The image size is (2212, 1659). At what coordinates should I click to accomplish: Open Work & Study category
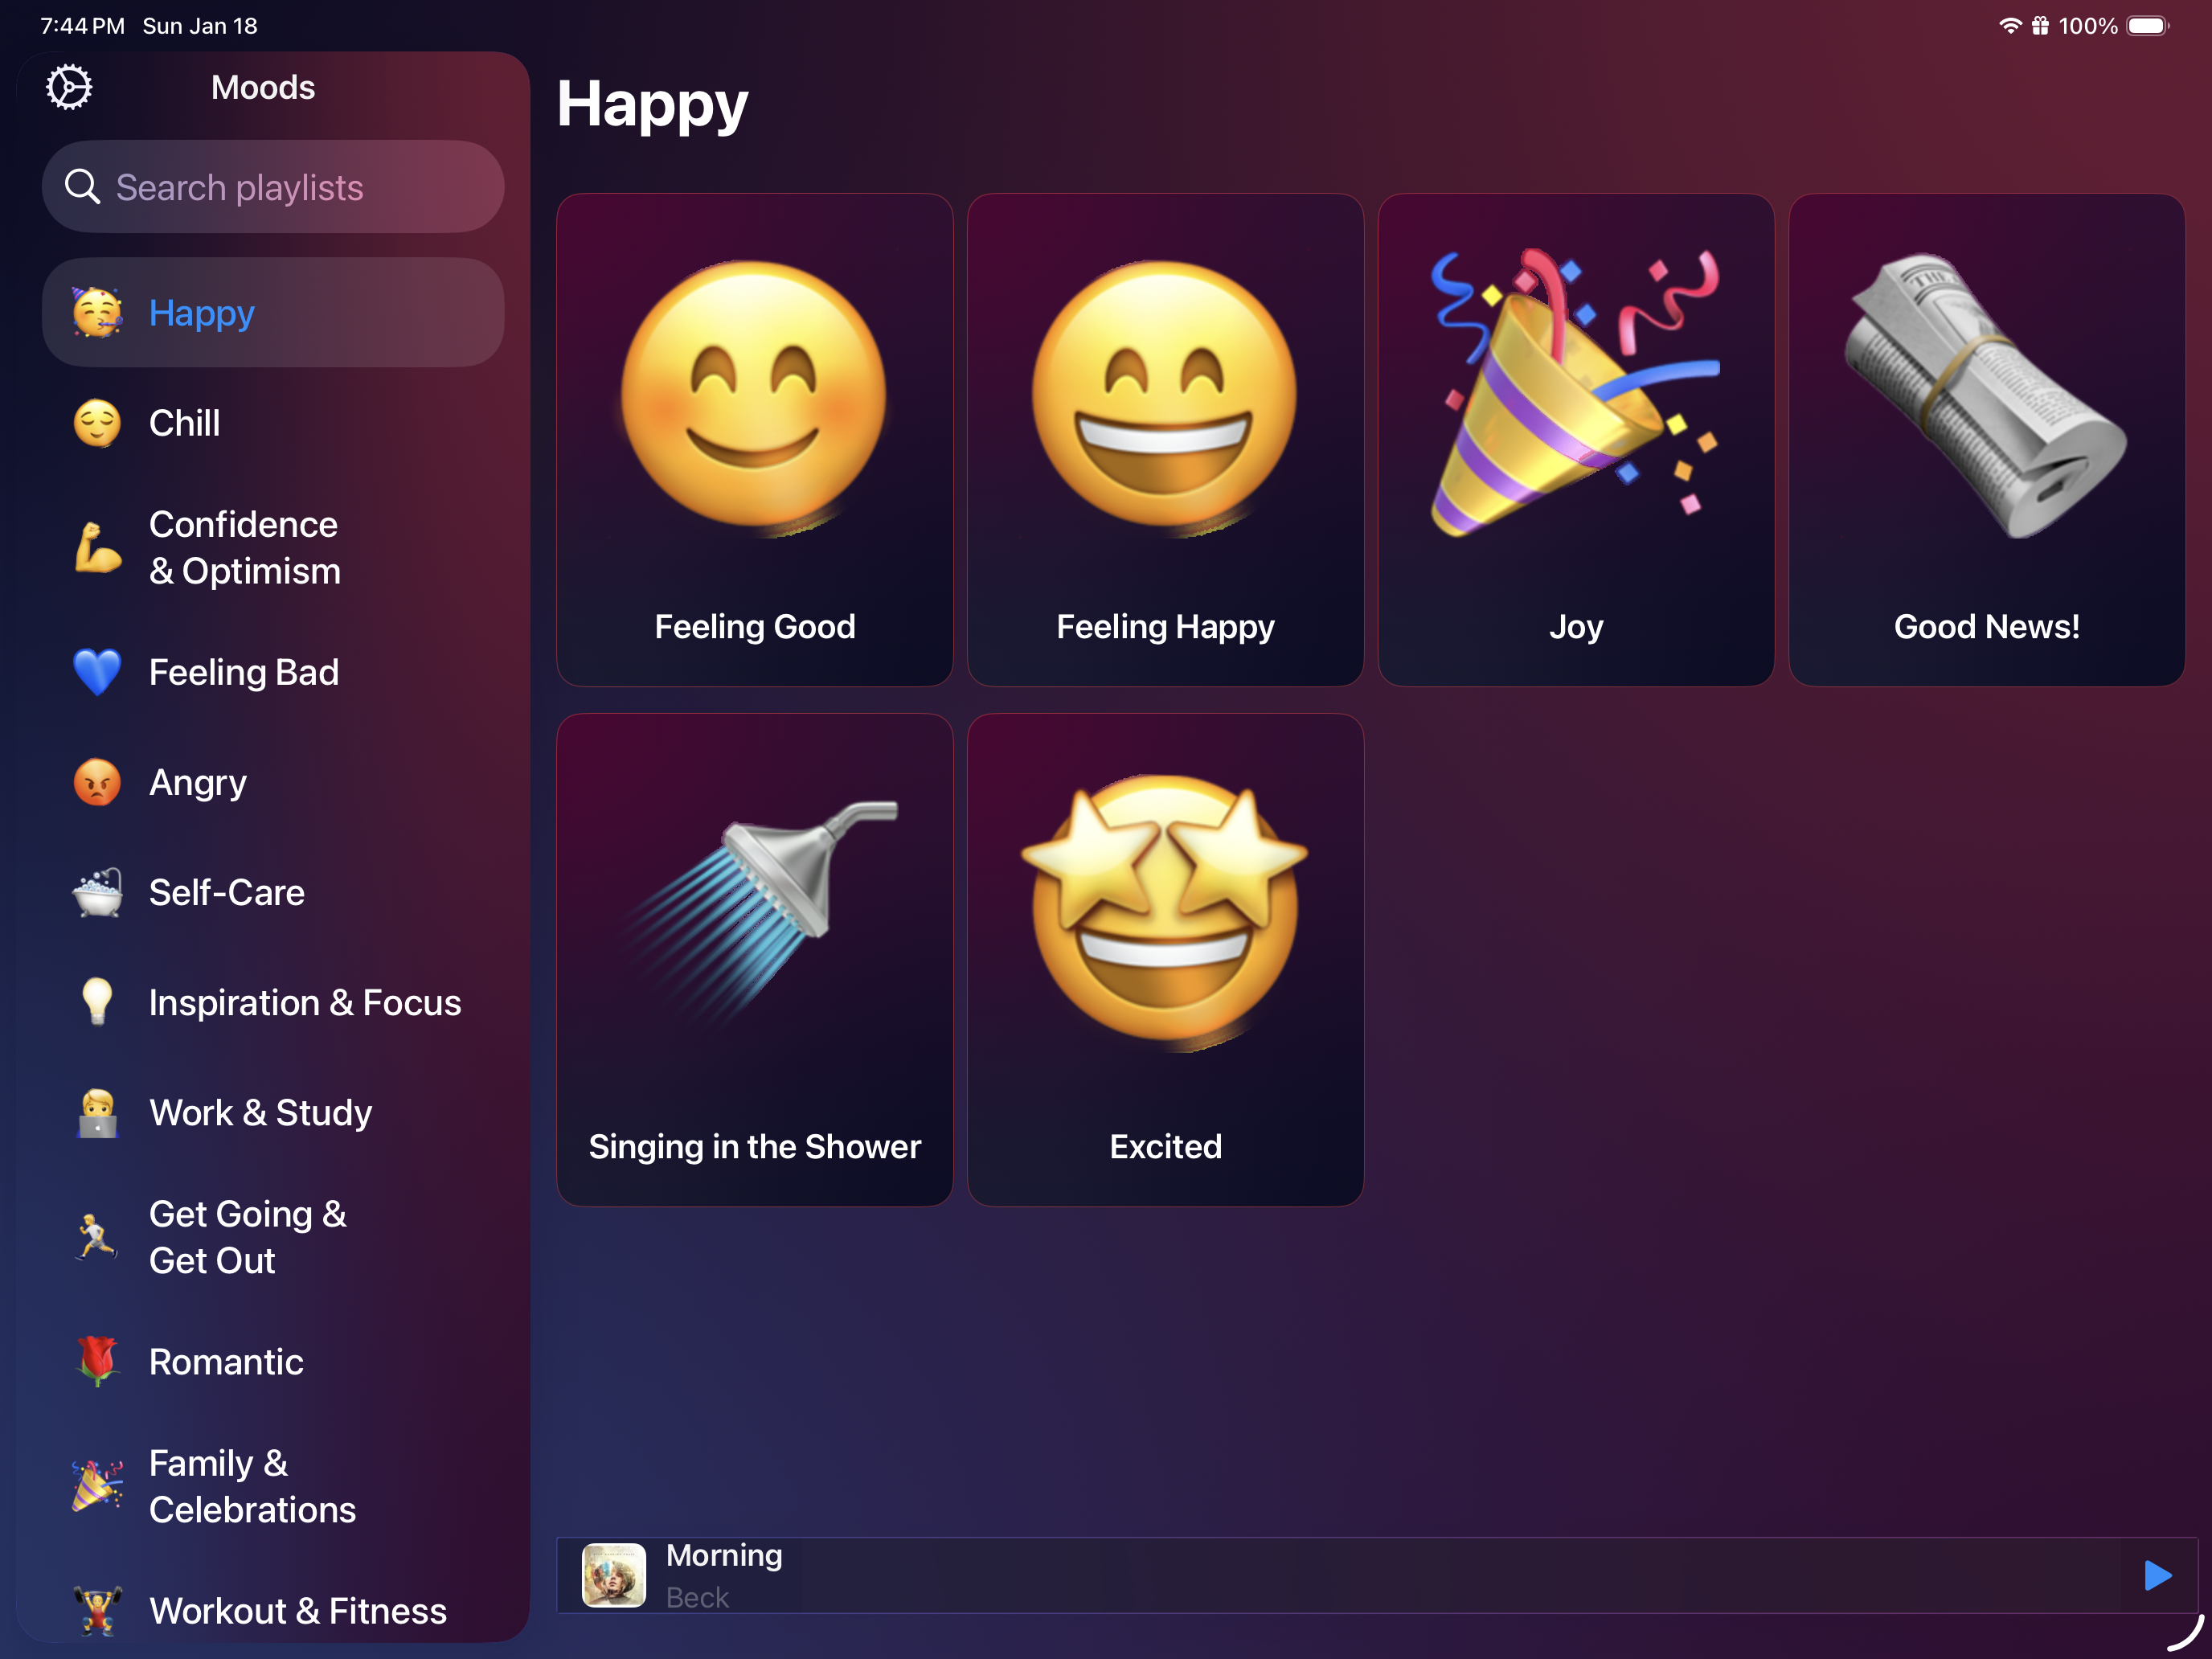coord(260,1112)
